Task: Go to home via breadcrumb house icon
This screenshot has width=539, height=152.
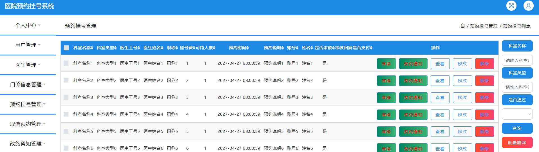Action: click(462, 26)
